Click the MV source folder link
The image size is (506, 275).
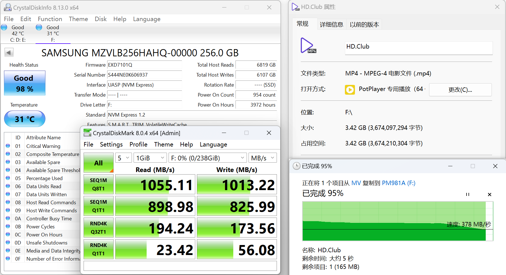(356, 183)
